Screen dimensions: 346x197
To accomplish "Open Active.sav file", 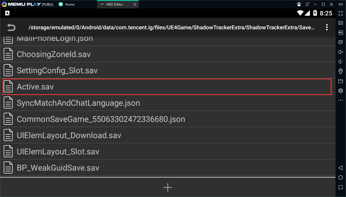I will tap(35, 87).
